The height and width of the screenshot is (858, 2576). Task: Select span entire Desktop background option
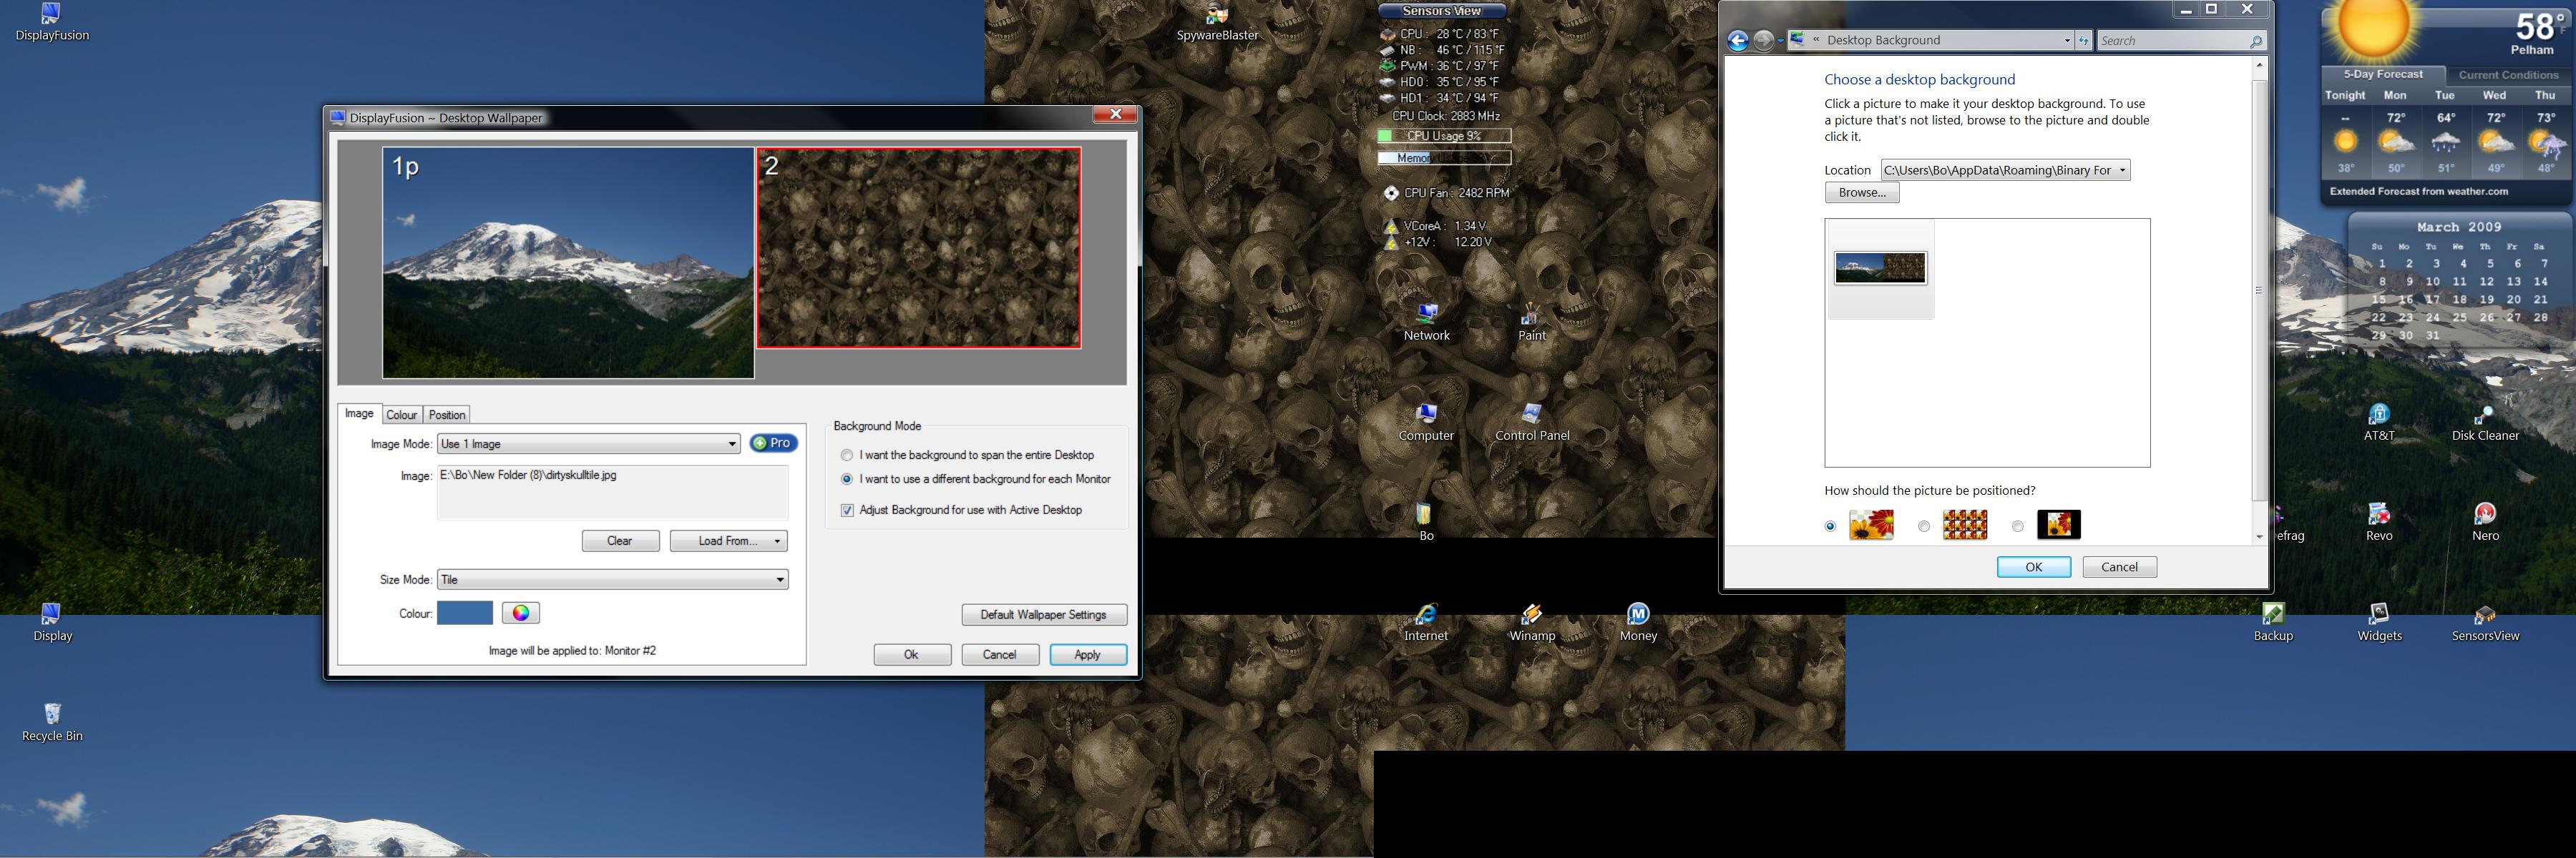coord(847,455)
